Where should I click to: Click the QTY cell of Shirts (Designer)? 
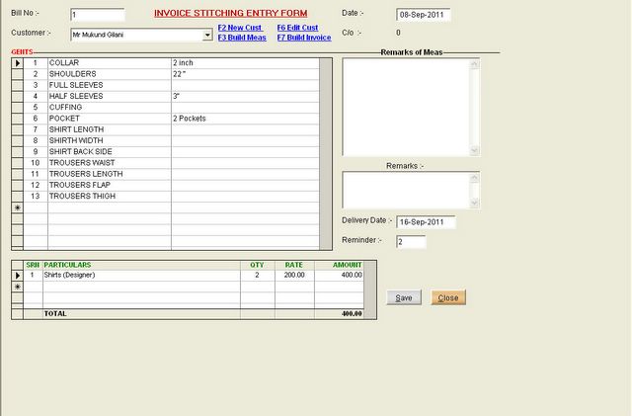point(257,275)
